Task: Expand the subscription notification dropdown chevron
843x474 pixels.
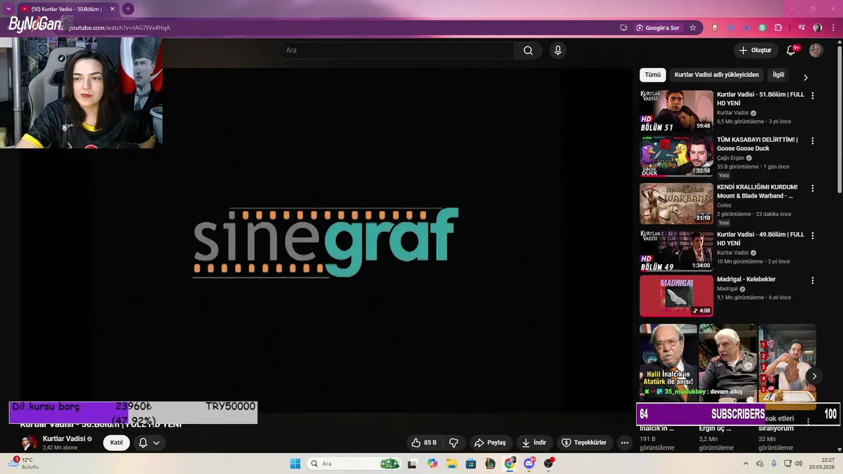Action: click(x=157, y=442)
